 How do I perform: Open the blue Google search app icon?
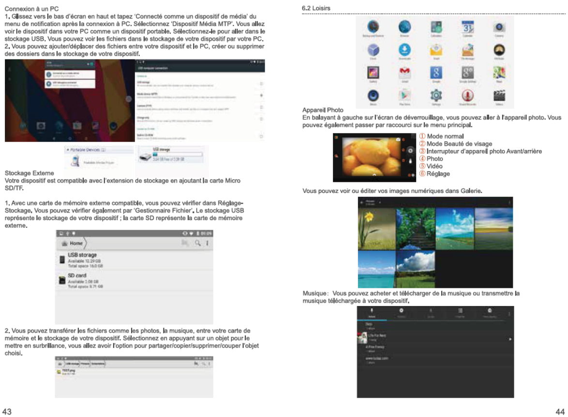[436, 73]
